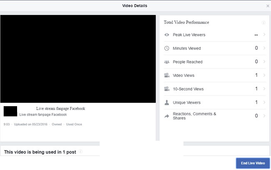Click info icon next to 'used in 1 post'
Screen dimensions: 271x170
pos(80,152)
